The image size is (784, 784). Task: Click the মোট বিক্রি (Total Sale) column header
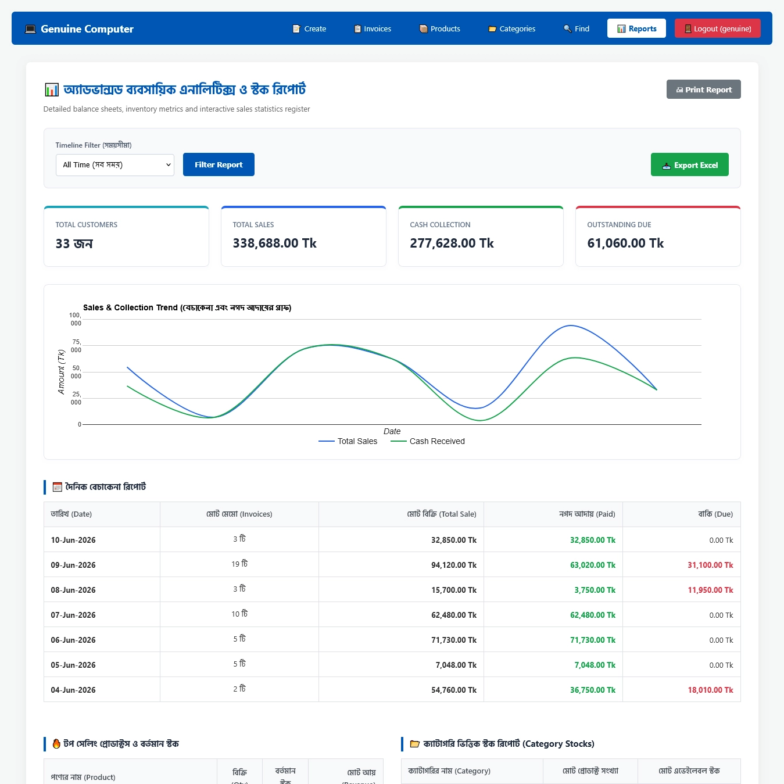click(401, 514)
